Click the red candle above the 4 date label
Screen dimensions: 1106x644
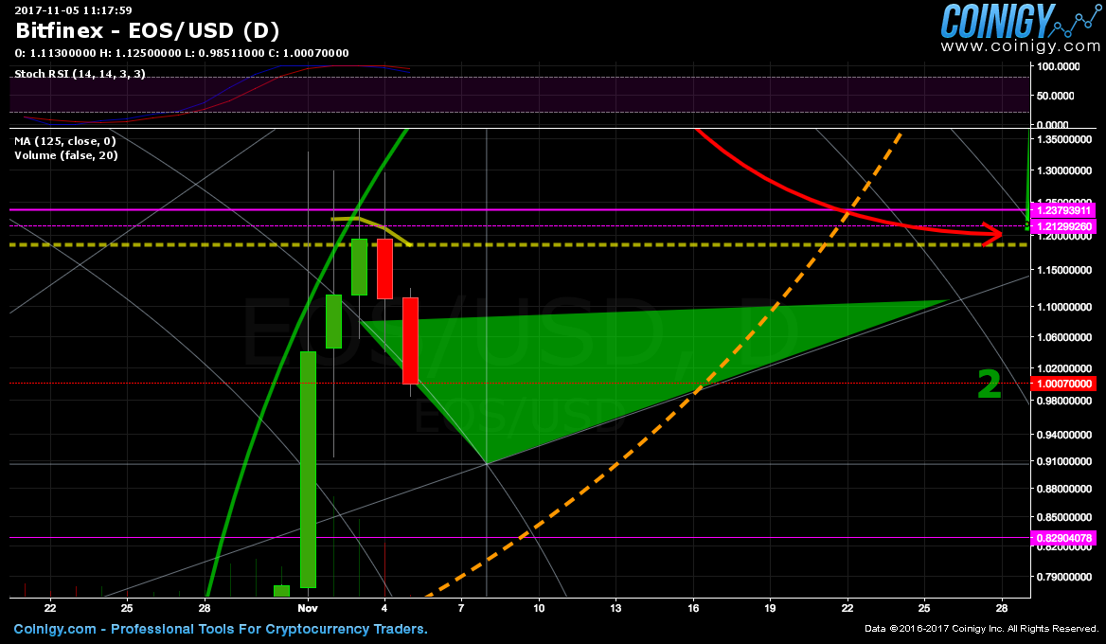point(384,269)
